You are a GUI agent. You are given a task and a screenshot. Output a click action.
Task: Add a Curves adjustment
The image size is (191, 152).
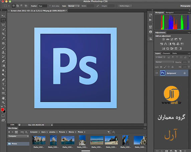tap(172, 39)
